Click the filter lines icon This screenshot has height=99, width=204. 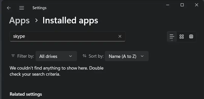click(x=13, y=56)
